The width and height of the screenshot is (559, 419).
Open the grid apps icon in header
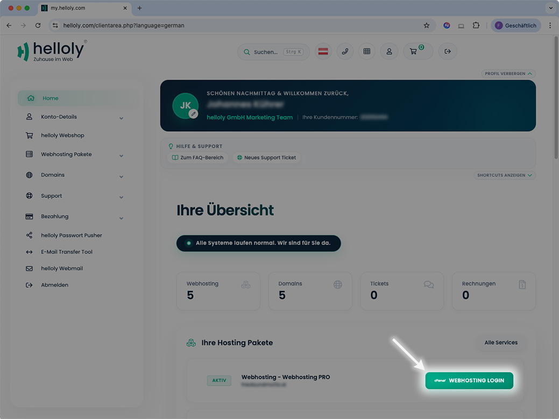click(x=366, y=51)
